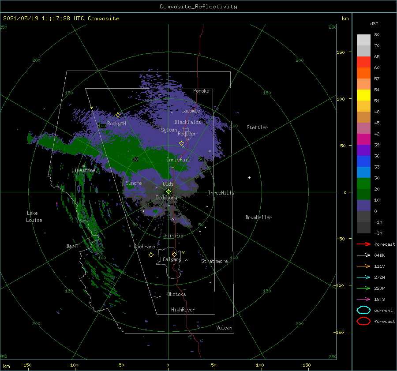Click the Didsbury label
Viewport: 397px width, 371px height.
[x=167, y=198]
